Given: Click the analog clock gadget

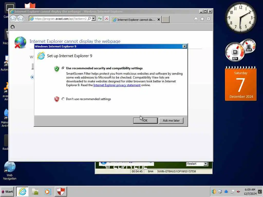Looking at the screenshot, I should pyautogui.click(x=240, y=18).
